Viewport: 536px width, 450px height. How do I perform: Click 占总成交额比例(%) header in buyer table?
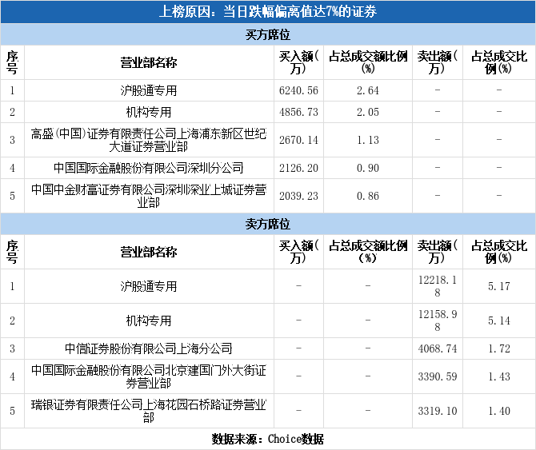pyautogui.click(x=368, y=62)
